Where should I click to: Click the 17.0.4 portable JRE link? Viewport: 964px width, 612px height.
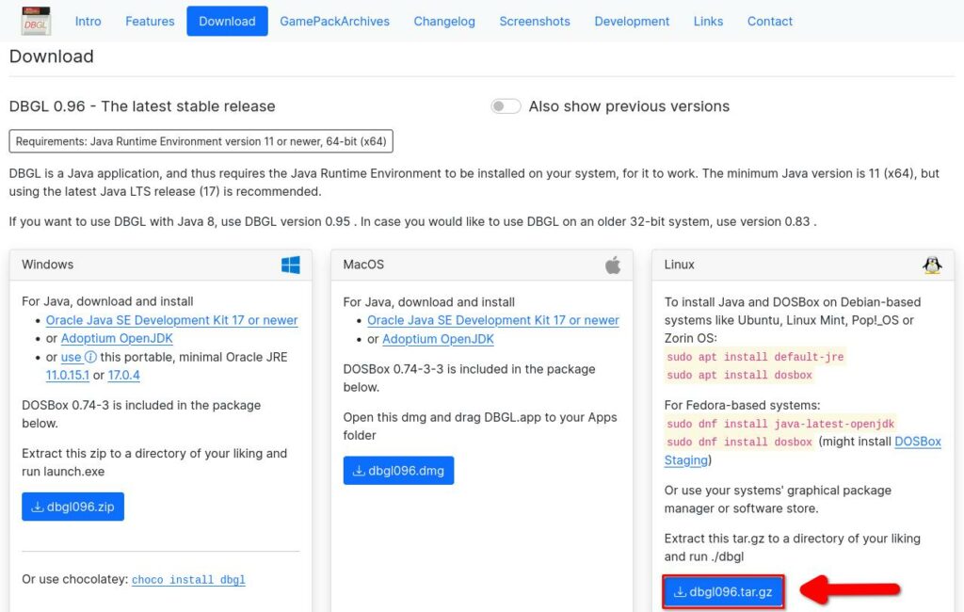coord(124,376)
